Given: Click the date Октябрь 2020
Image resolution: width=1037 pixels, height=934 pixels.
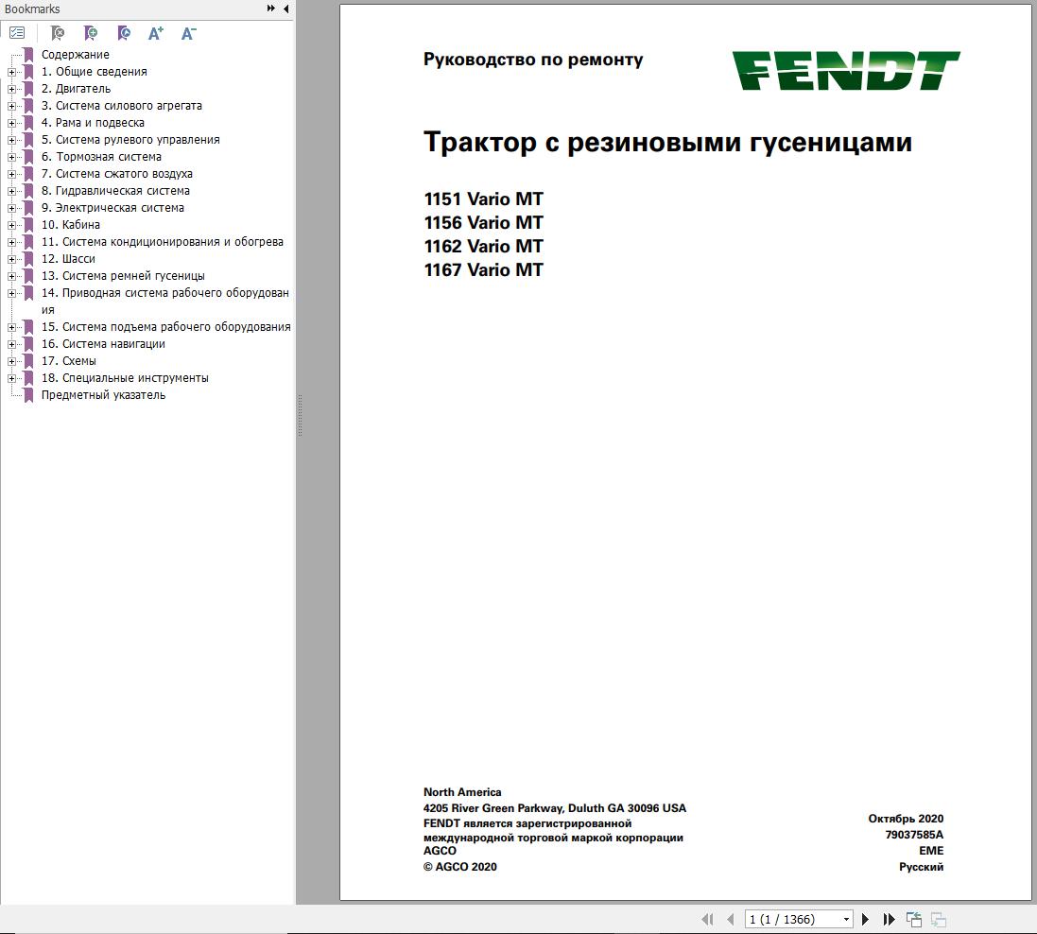Looking at the screenshot, I should (906, 819).
